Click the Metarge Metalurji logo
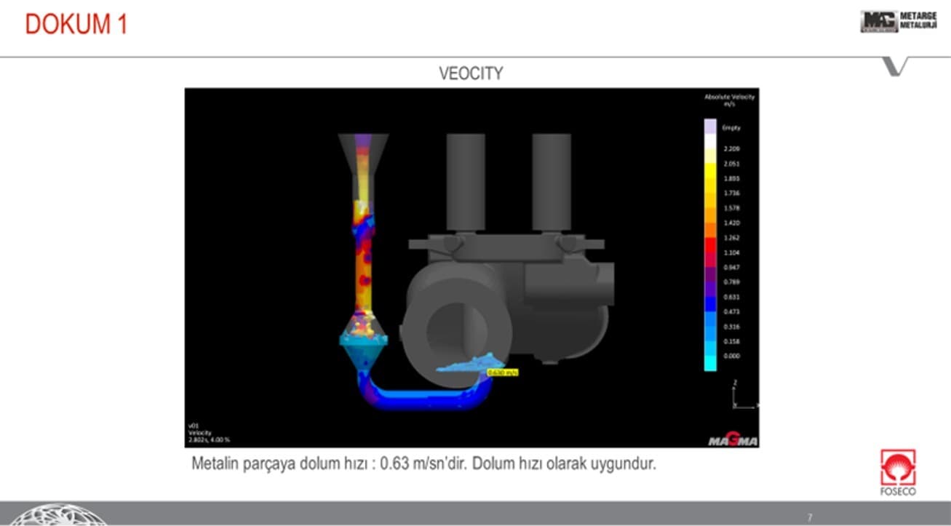Screen dimensions: 951x526 coord(898,21)
